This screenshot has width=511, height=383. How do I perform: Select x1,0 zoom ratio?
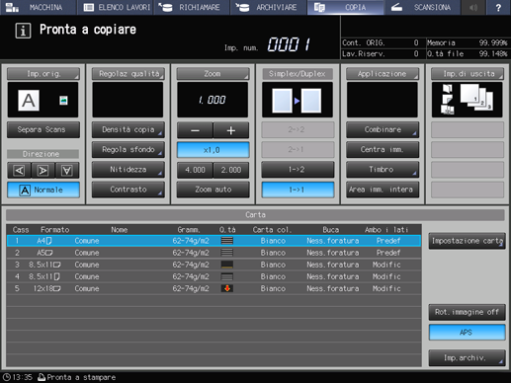pos(213,150)
